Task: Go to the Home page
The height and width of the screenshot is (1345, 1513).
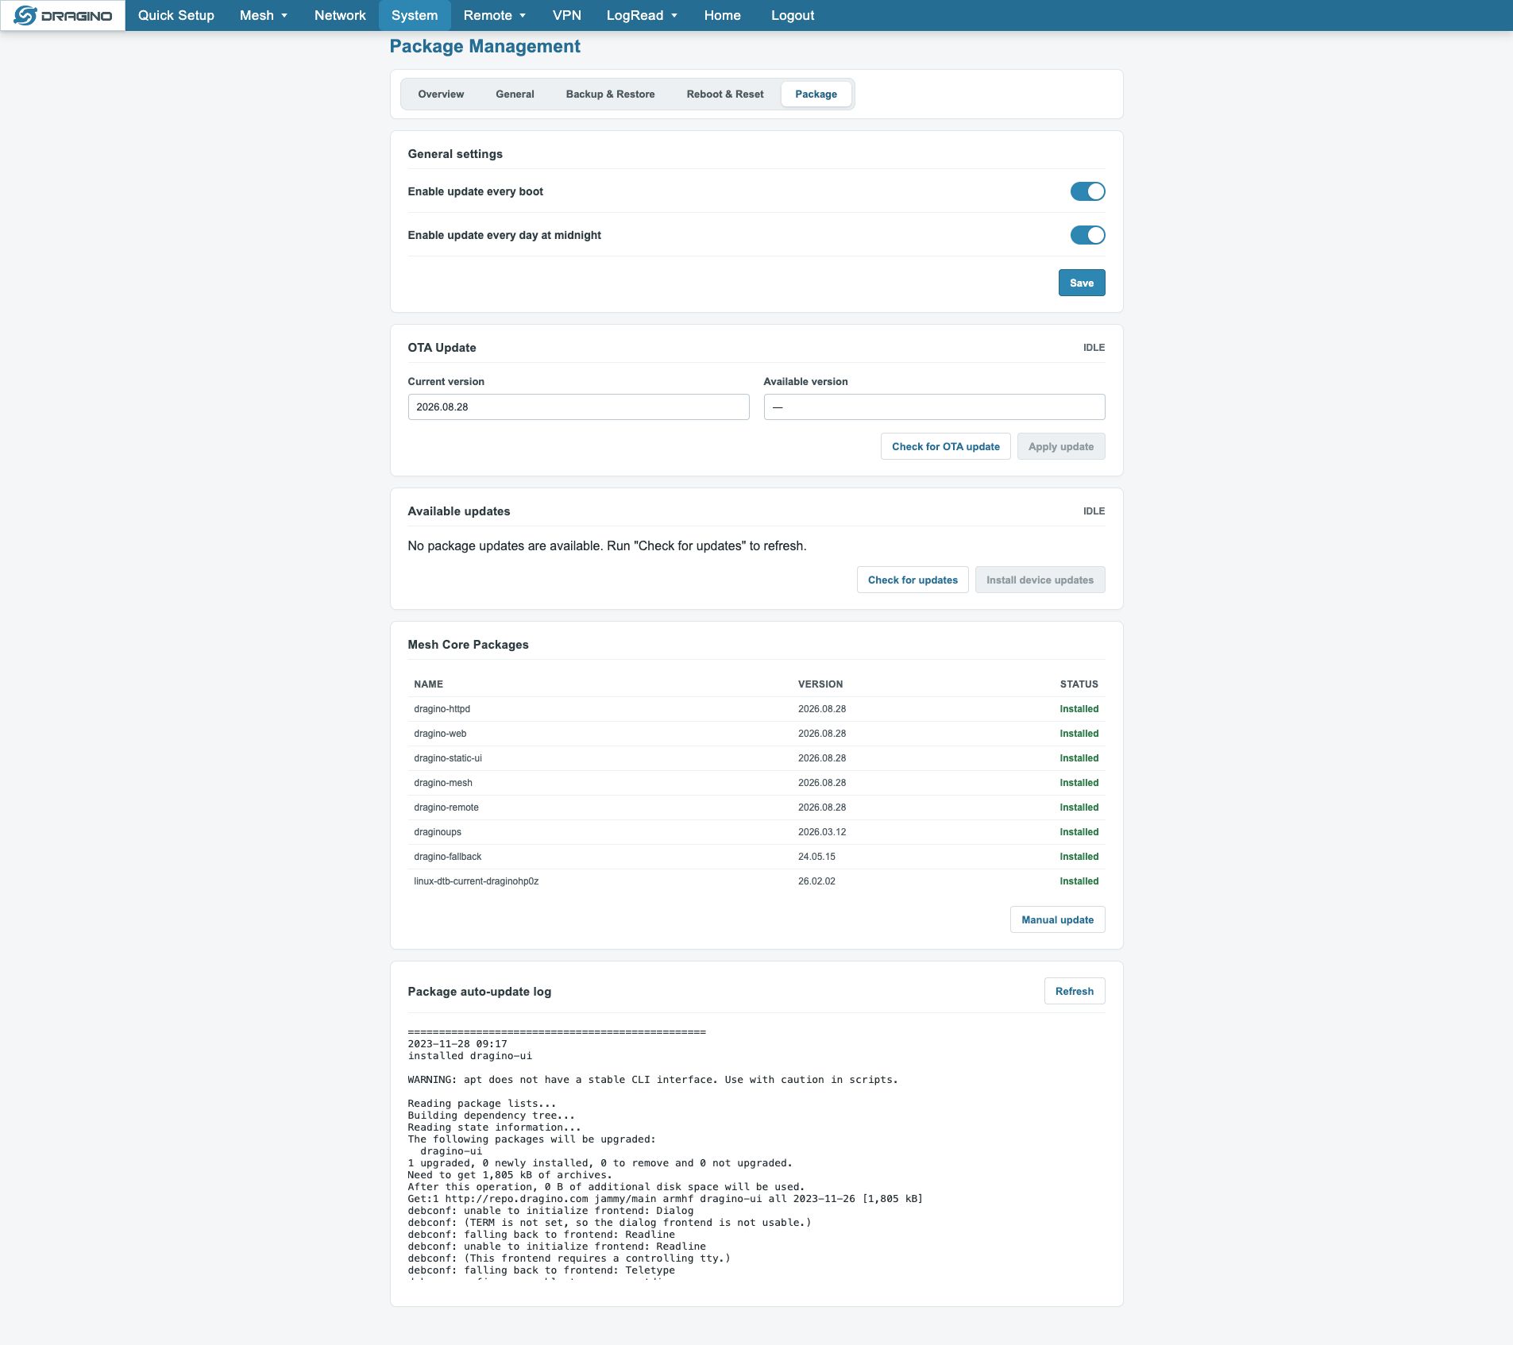Action: point(722,15)
